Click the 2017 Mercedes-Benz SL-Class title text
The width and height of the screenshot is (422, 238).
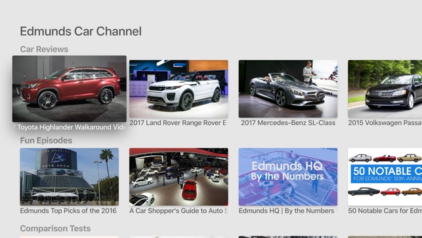point(288,123)
